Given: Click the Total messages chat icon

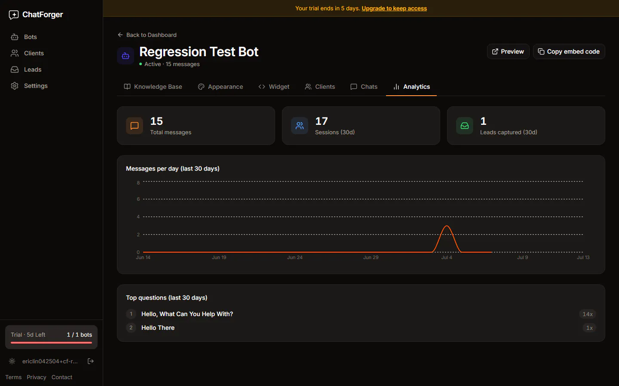Looking at the screenshot, I should [x=135, y=126].
